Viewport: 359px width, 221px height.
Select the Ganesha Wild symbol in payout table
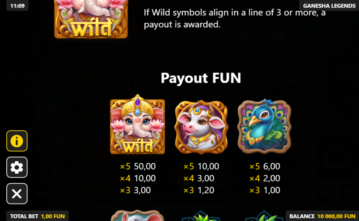(x=138, y=125)
